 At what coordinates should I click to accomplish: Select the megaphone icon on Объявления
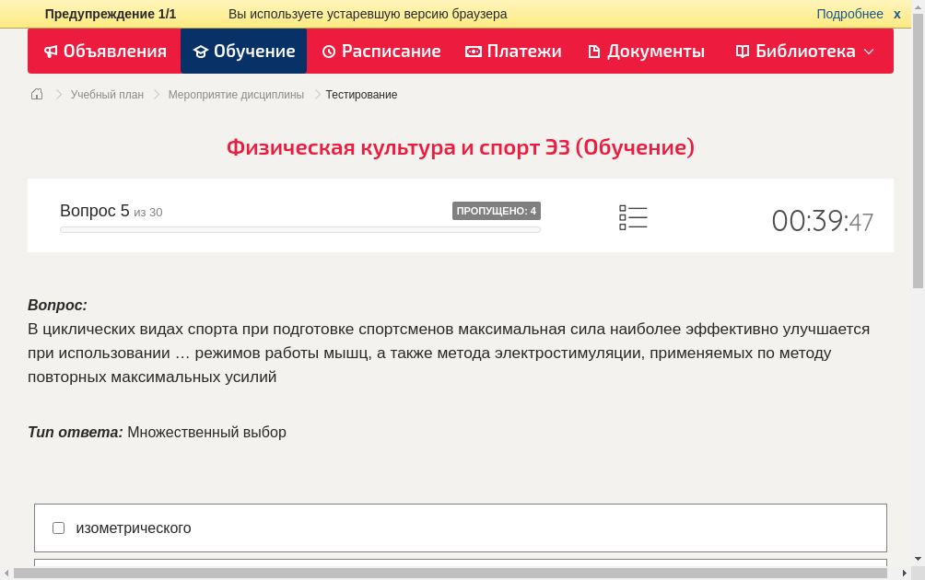(x=50, y=52)
